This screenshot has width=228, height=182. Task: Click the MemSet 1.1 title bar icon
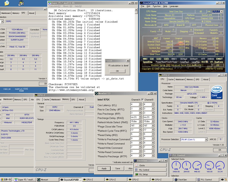[x=97, y=93]
